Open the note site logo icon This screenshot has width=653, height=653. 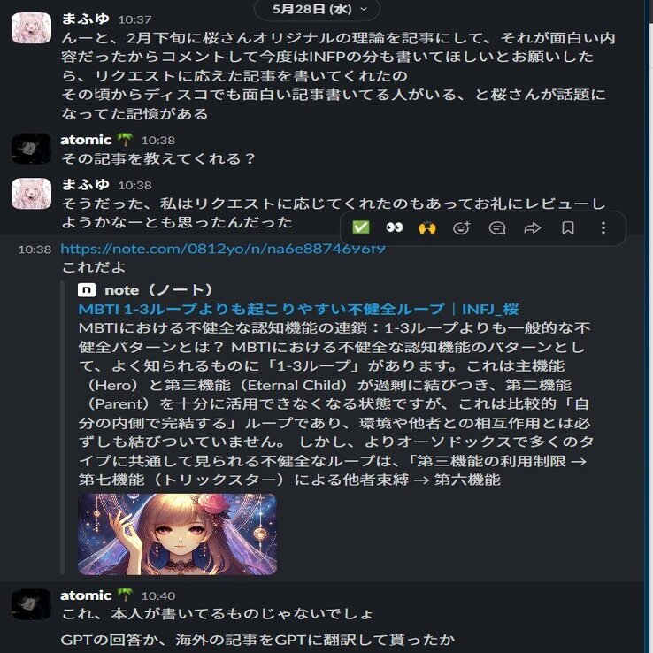tap(87, 290)
